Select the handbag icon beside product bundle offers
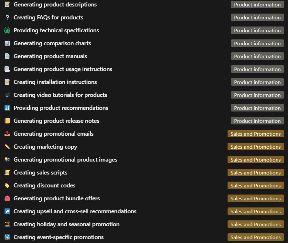This screenshot has width=288, height=243. [7, 198]
